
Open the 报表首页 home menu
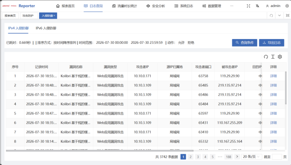coord(65,6)
